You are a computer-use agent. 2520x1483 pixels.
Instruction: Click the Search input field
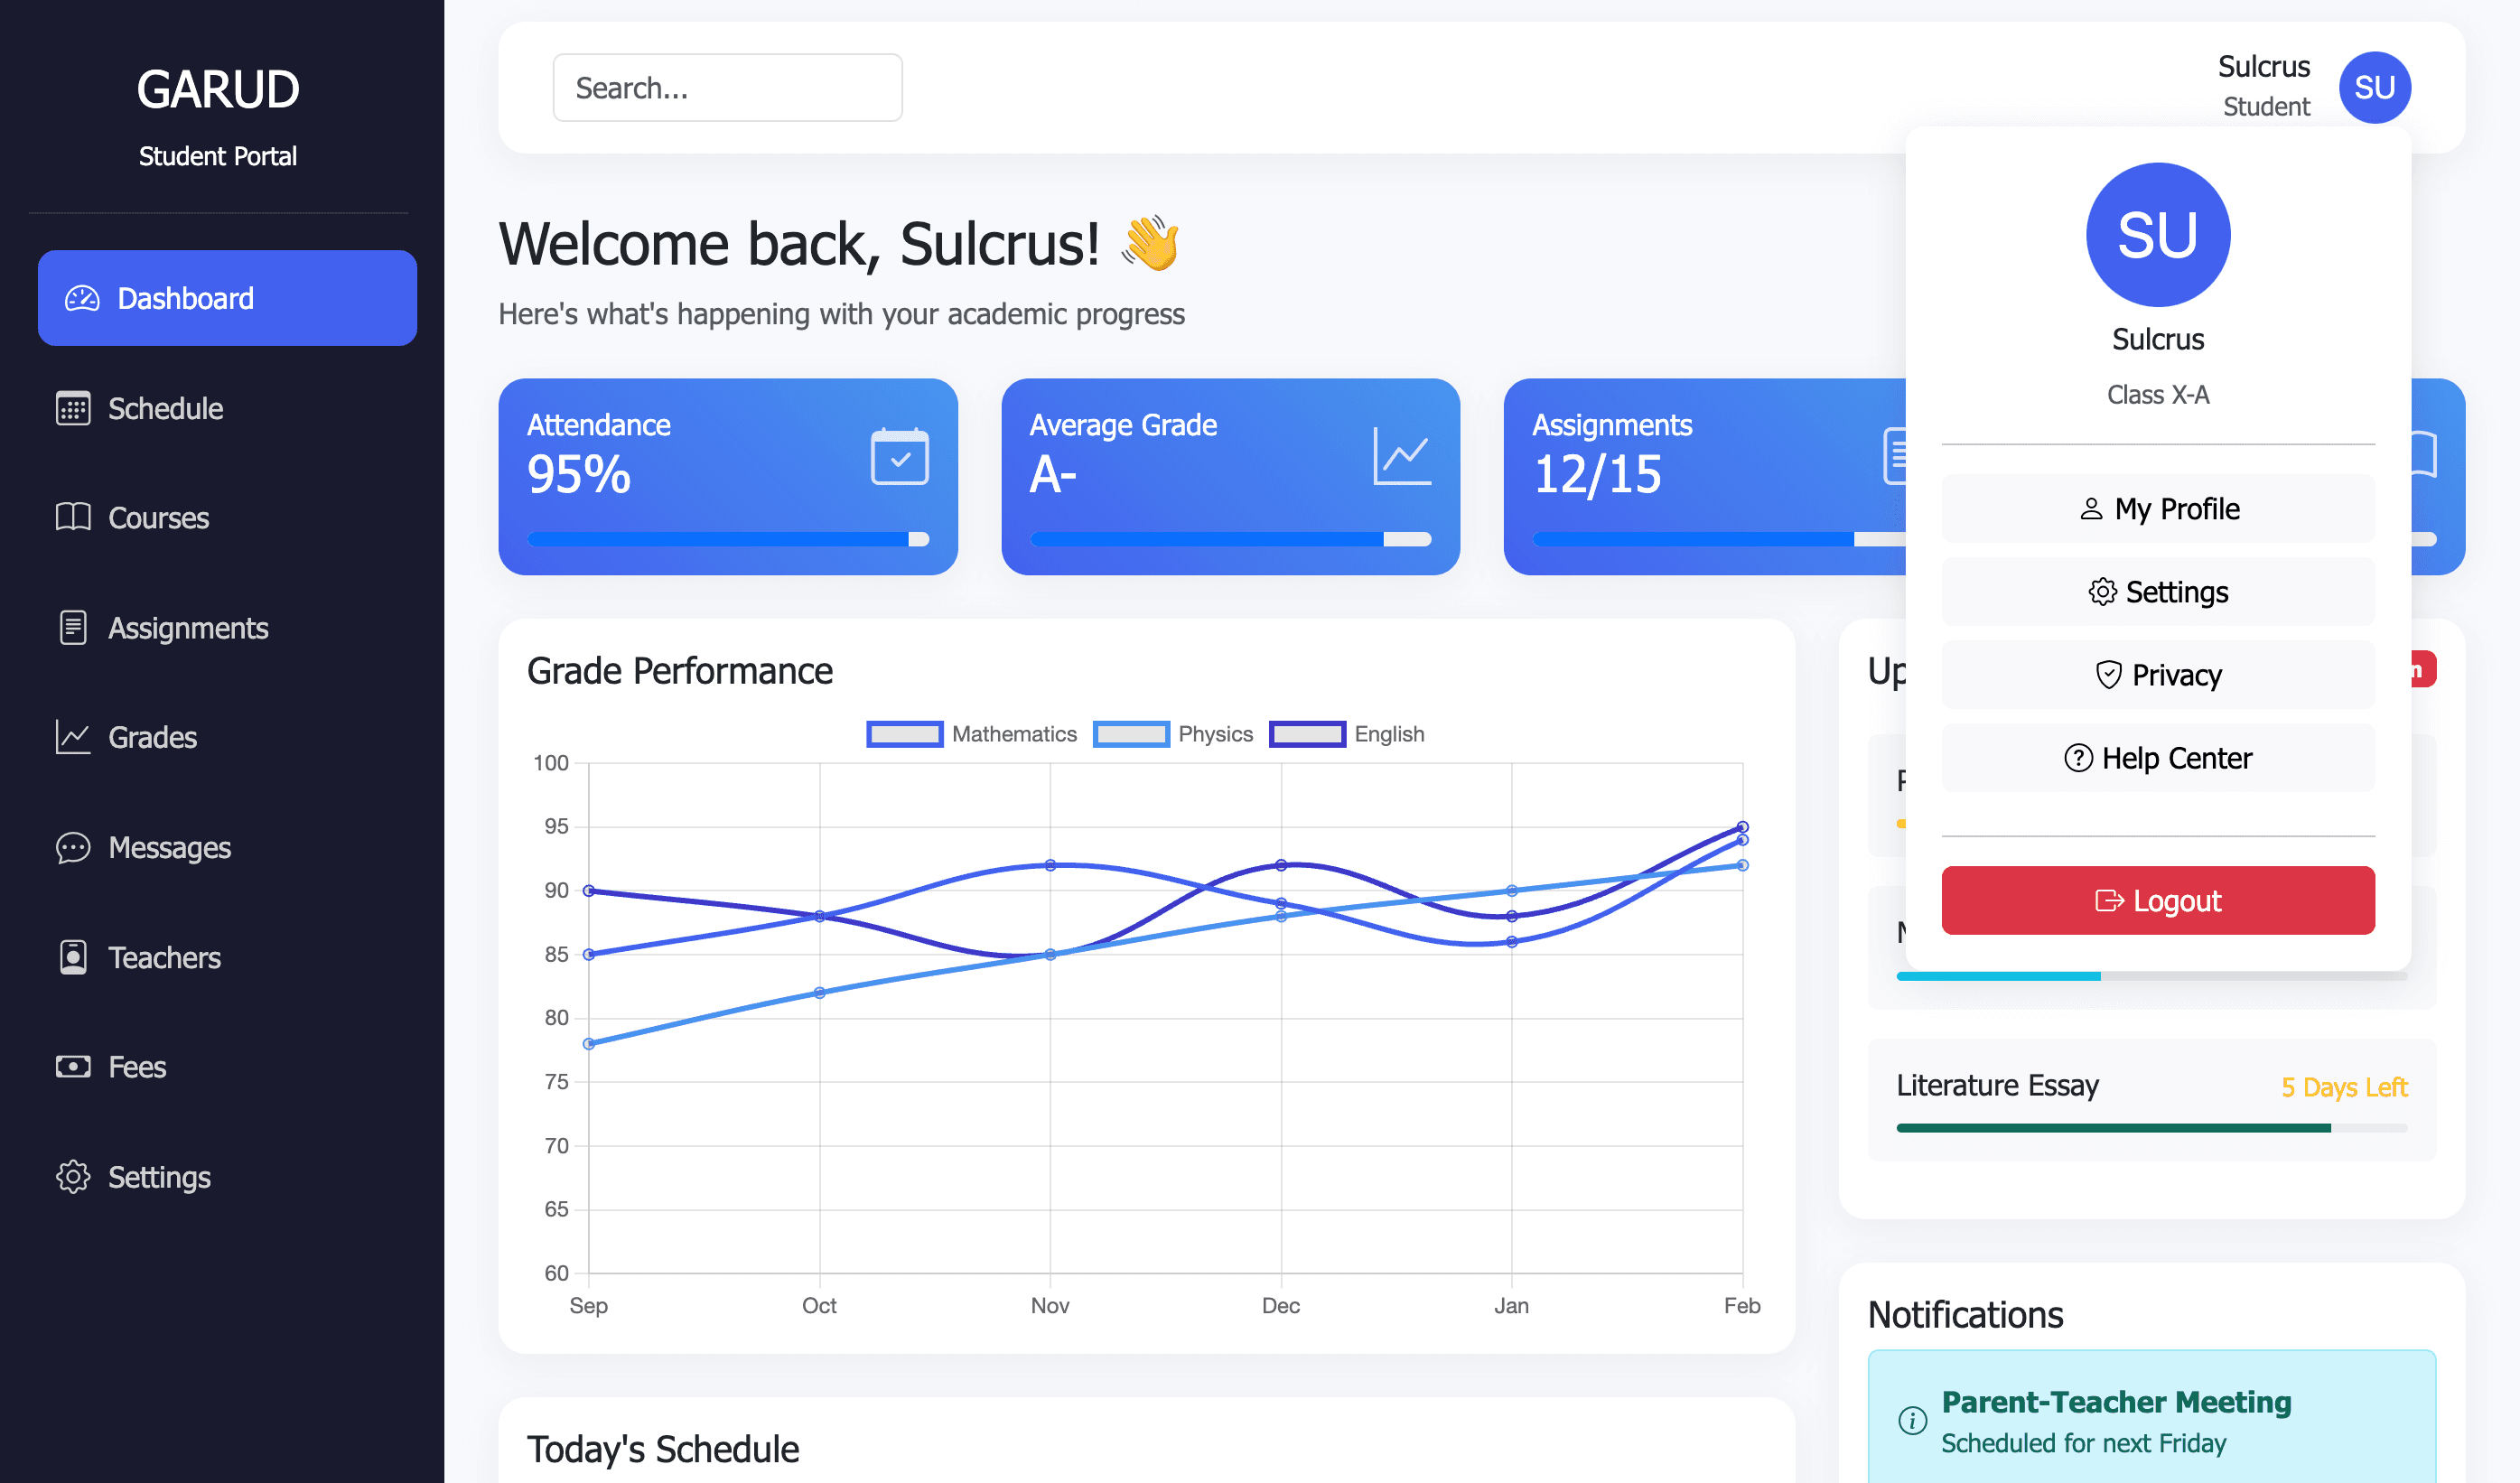[727, 88]
